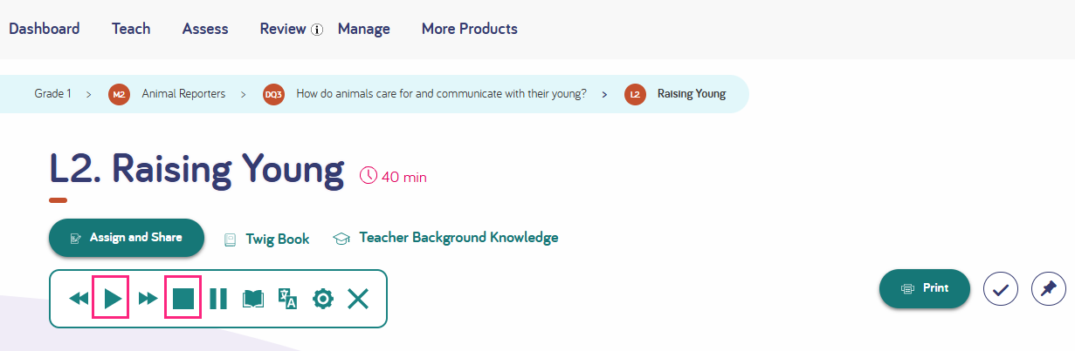Open the Dashboard menu item

pos(45,29)
